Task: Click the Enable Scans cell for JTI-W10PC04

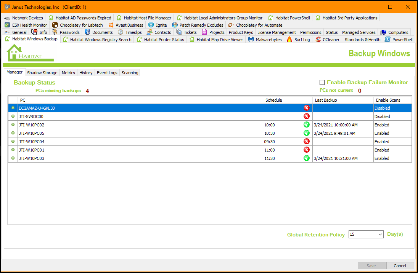Action: pyautogui.click(x=392, y=142)
